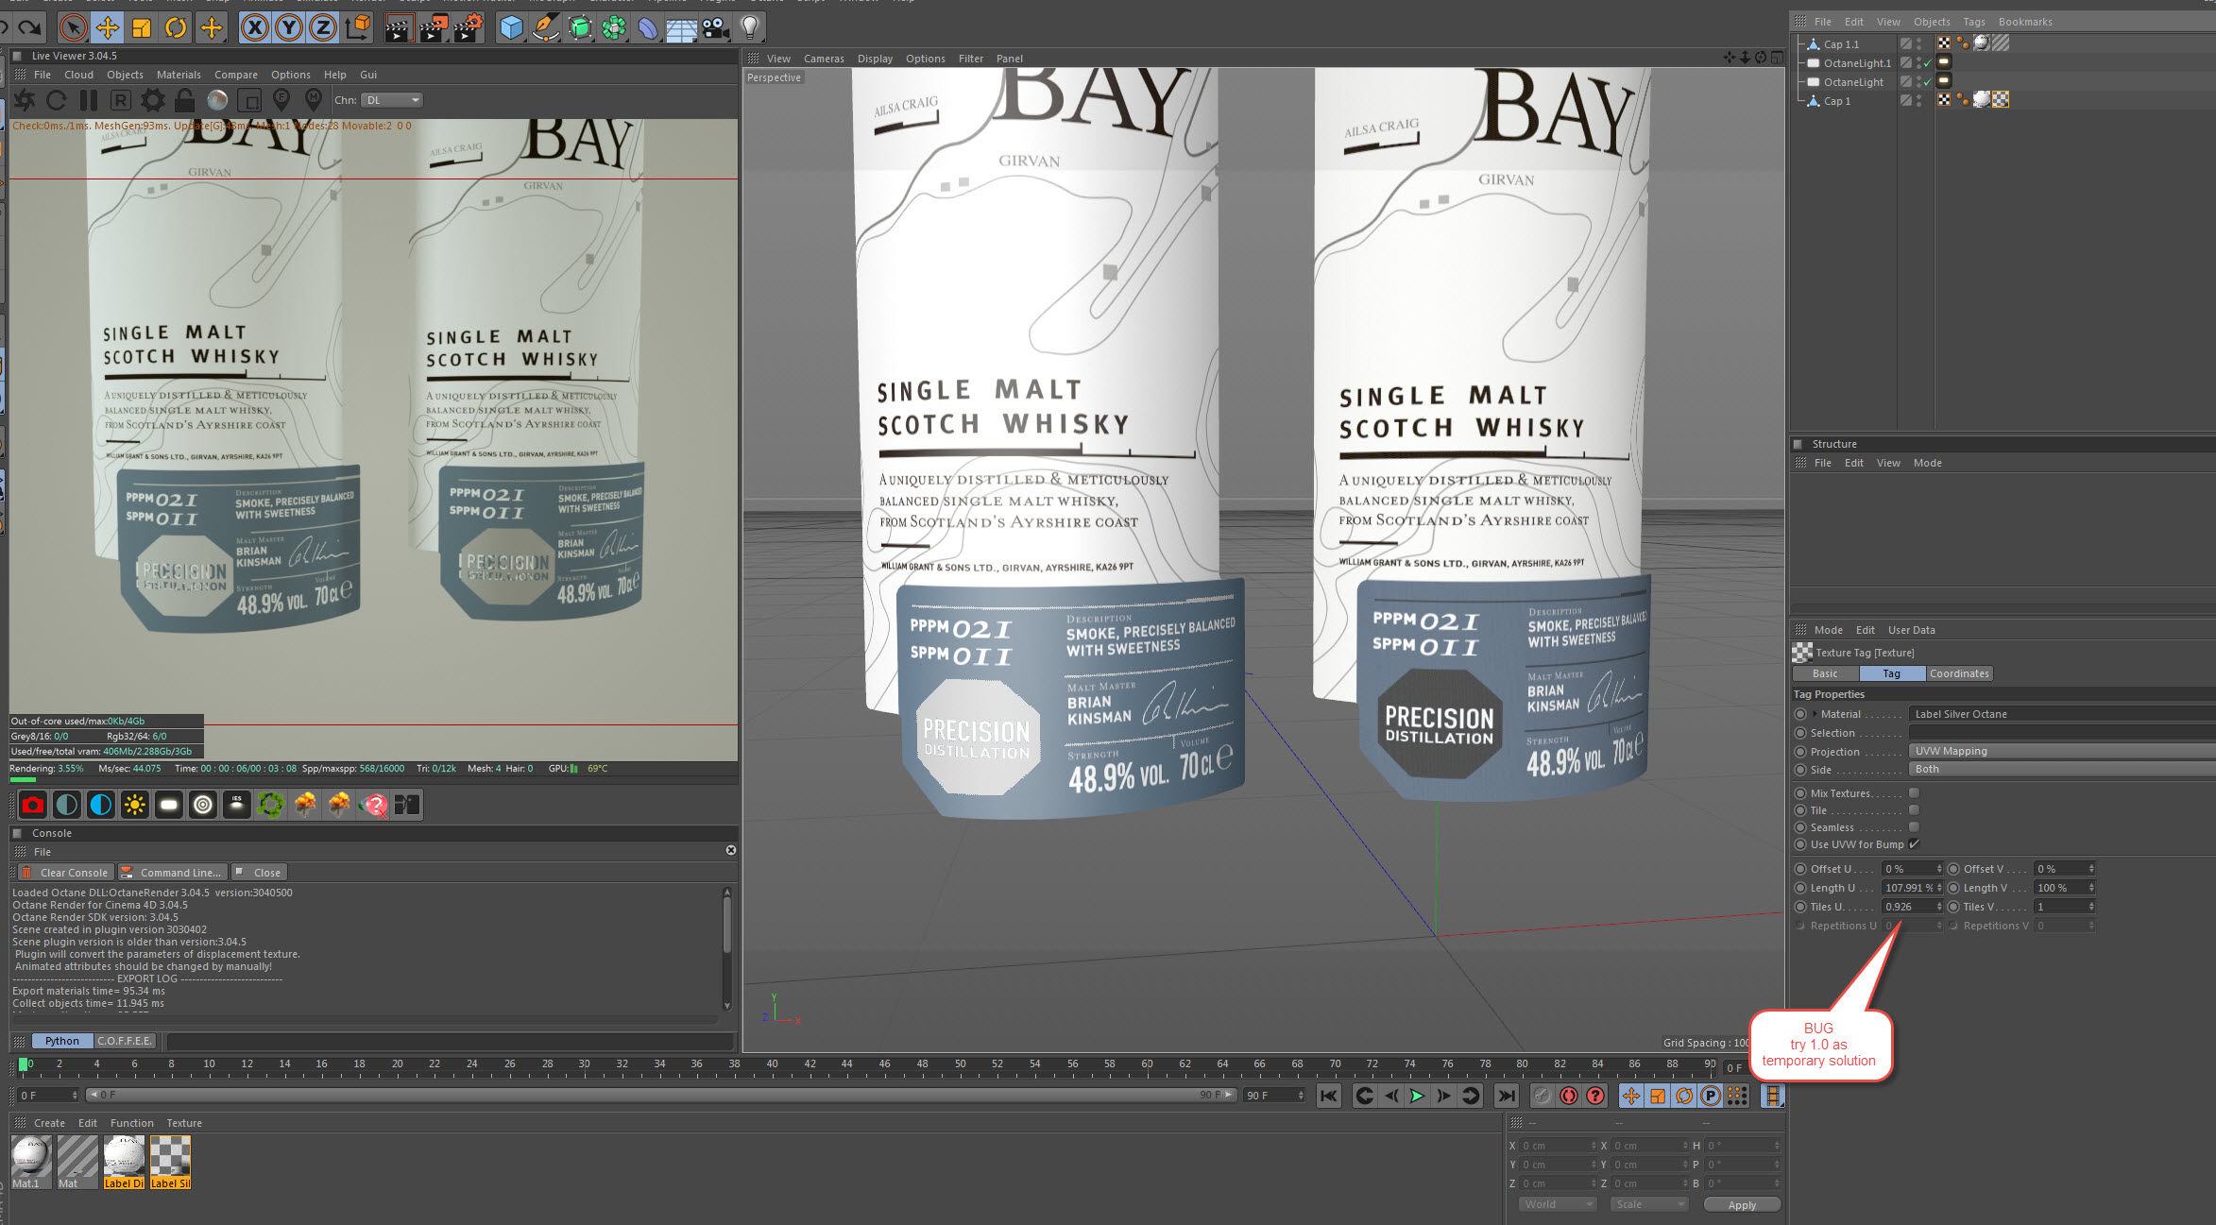2216x1225 pixels.
Task: Enable Mix Textures checkbox
Action: coord(1914,793)
